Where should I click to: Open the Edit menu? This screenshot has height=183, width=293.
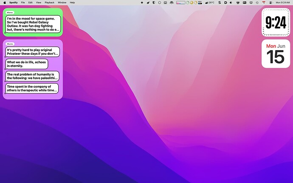click(31, 3)
